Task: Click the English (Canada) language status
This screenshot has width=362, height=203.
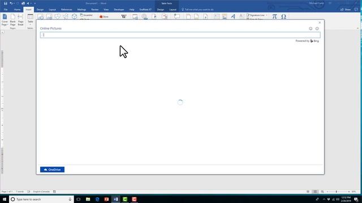Action: click(41, 192)
